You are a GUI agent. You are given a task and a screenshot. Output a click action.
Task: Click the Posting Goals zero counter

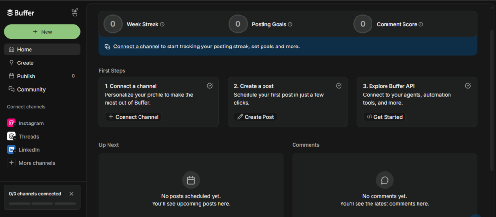[238, 24]
